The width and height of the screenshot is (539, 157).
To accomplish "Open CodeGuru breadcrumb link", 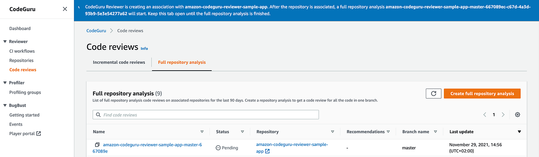I will (96, 31).
